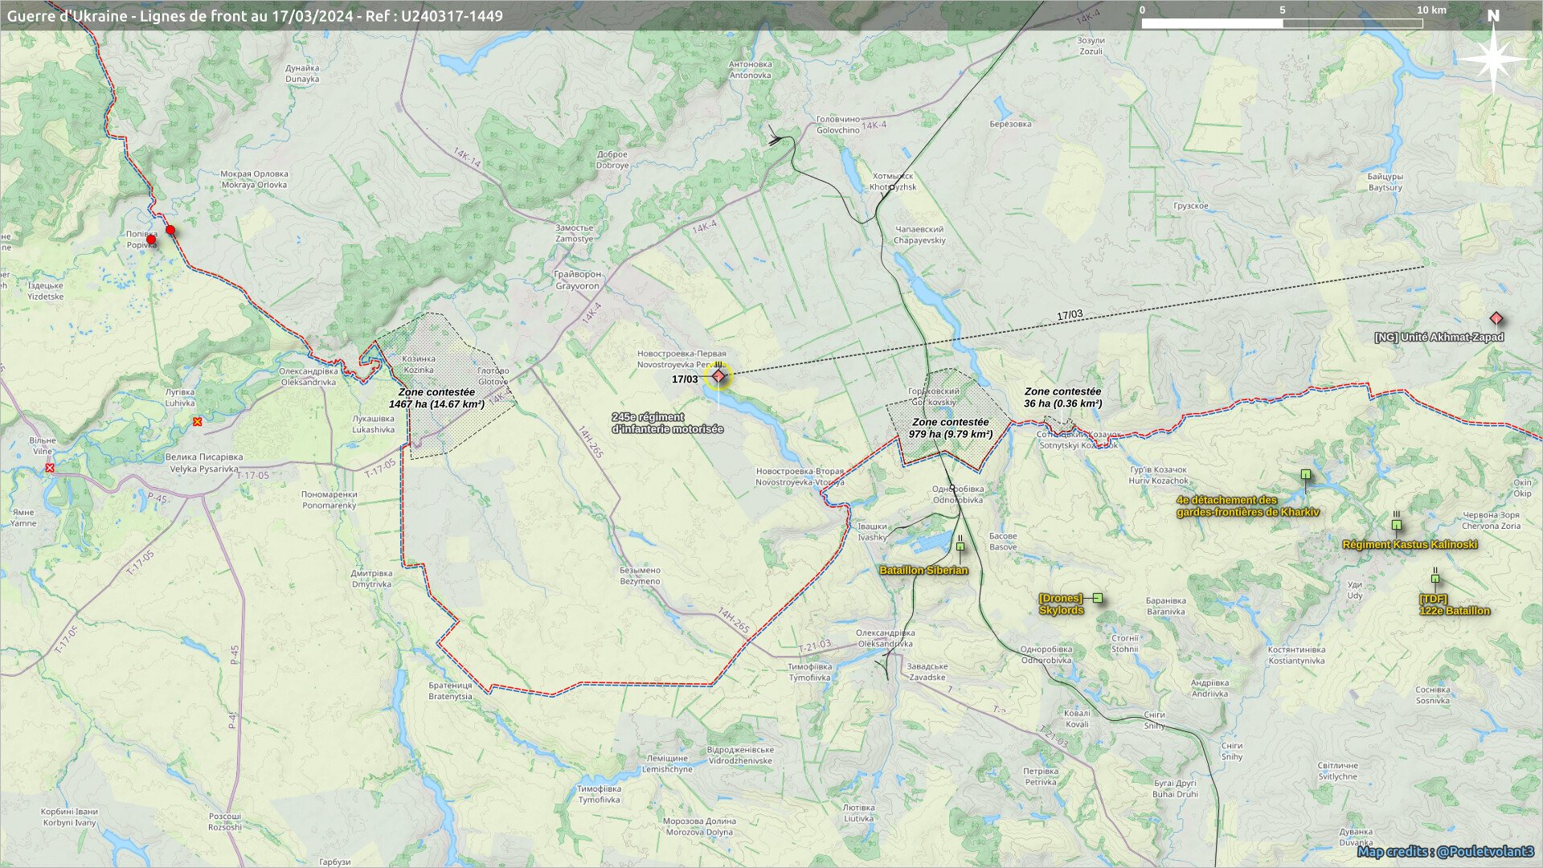Image resolution: width=1543 pixels, height=868 pixels.
Task: Click the orange X marker near Luhivka
Action: (197, 421)
